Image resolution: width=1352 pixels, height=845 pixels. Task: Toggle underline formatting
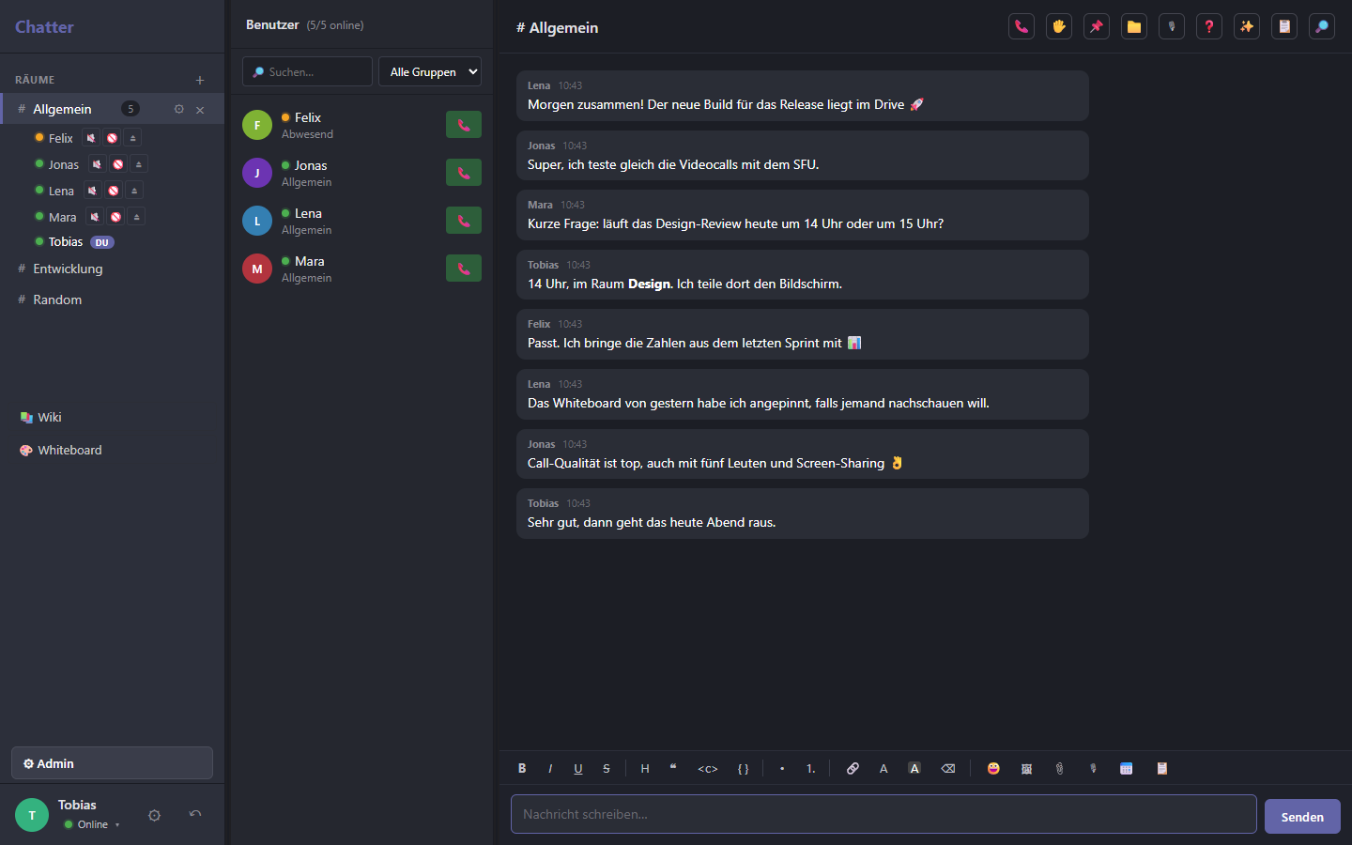[578, 768]
